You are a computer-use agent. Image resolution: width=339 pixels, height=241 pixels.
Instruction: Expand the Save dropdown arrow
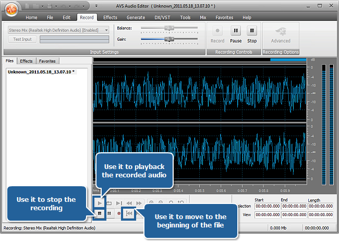(x=56, y=6)
